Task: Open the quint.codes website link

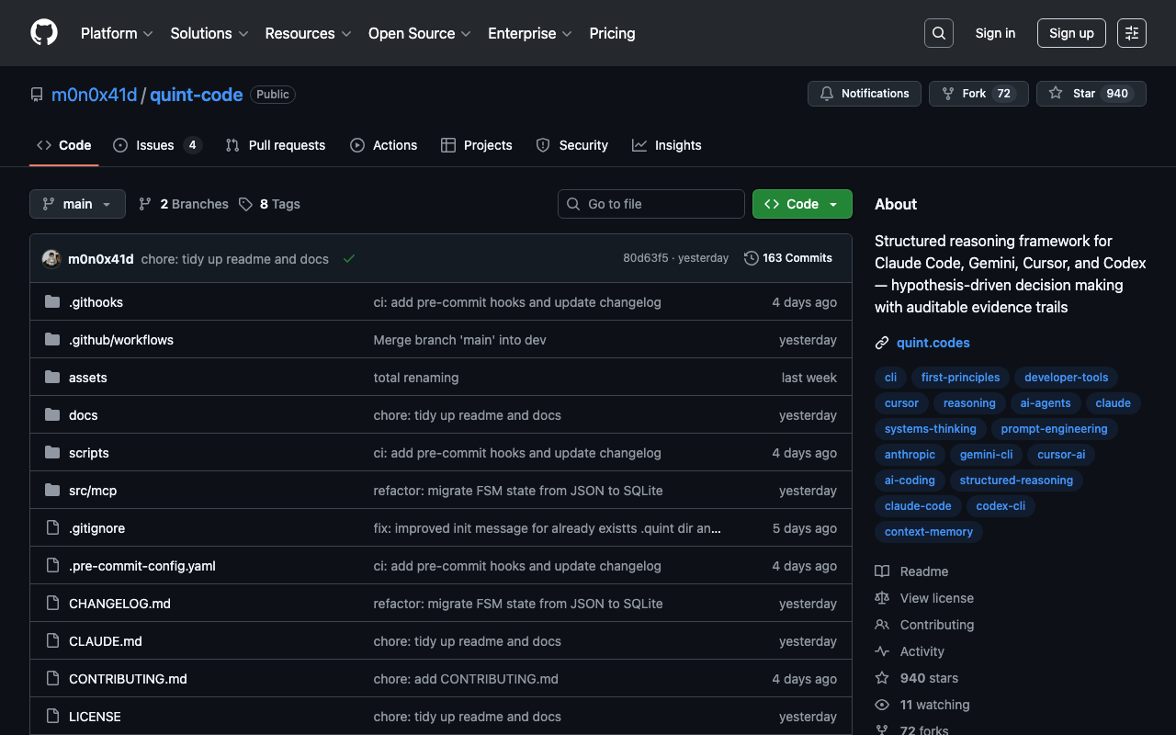Action: [x=933, y=343]
